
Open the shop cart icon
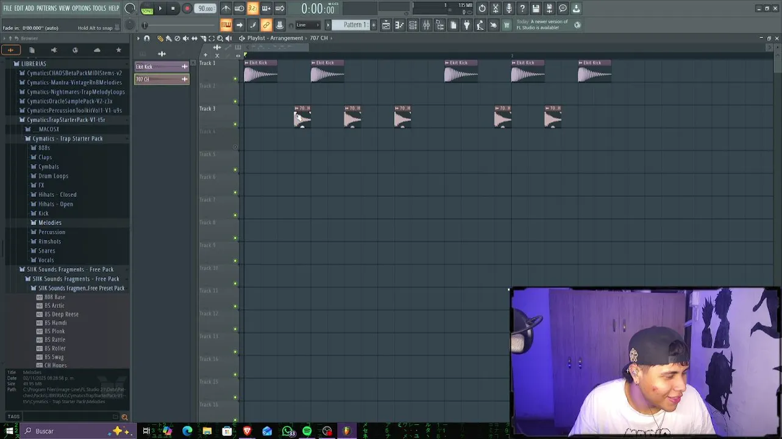pyautogui.click(x=507, y=25)
